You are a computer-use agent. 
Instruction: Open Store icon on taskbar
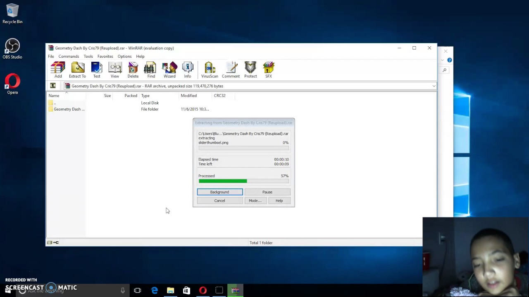(186, 290)
